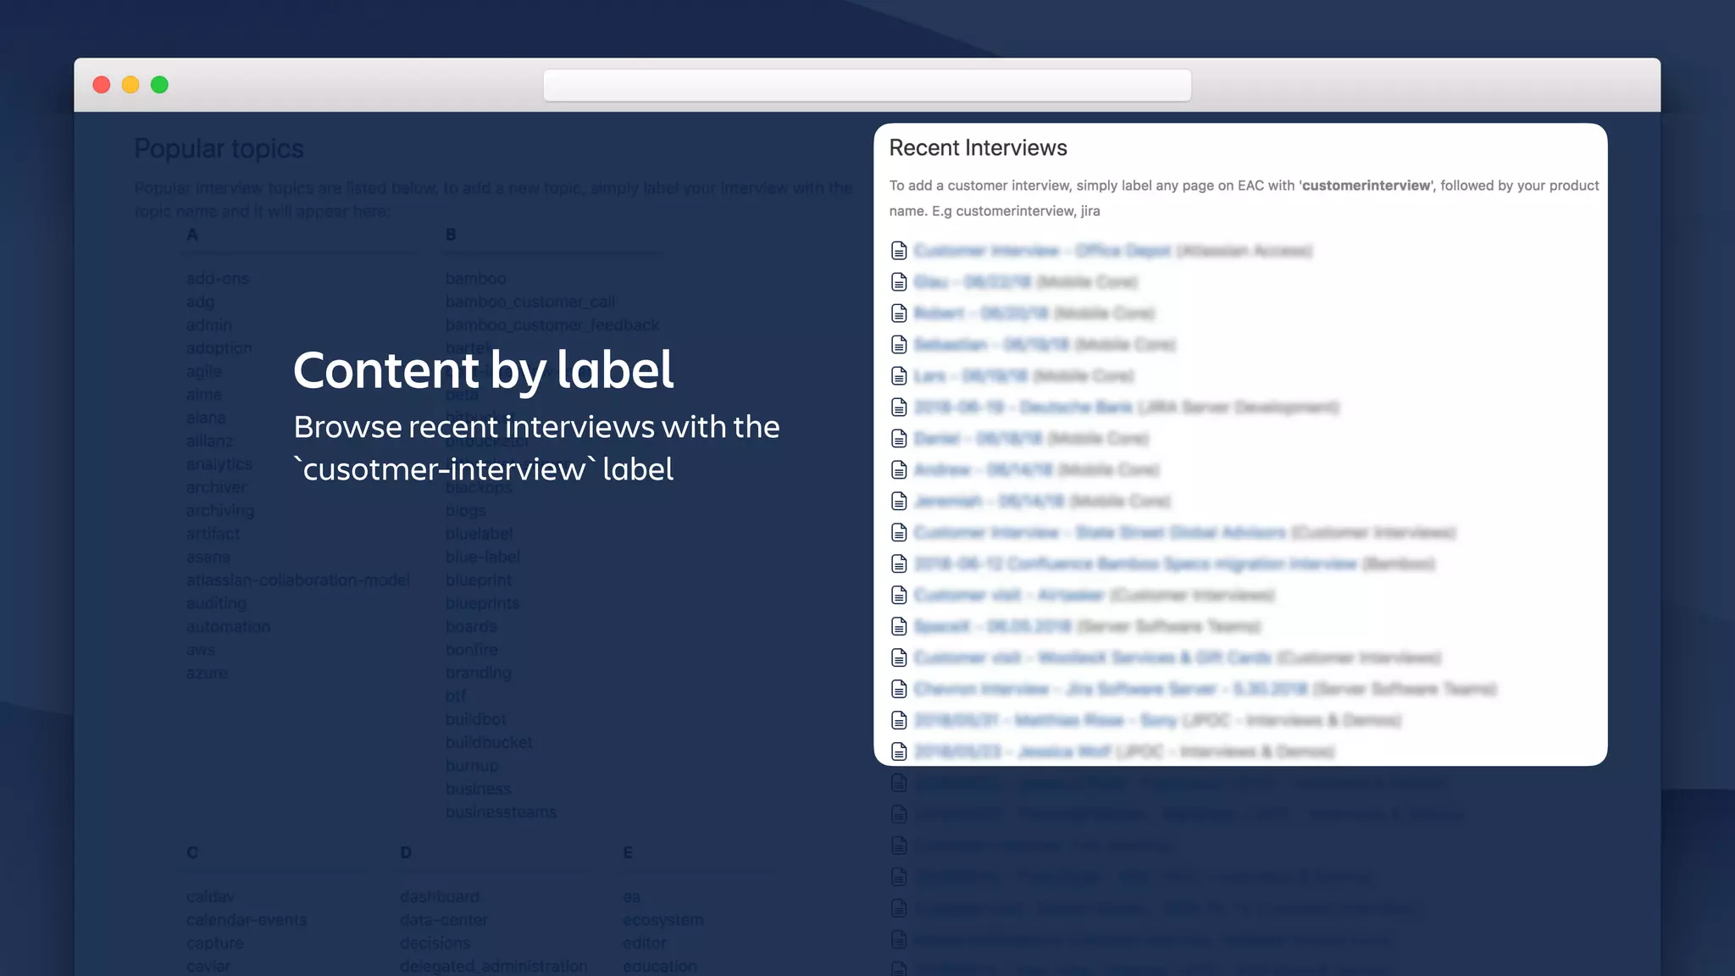Select the auditing topic

[217, 604]
